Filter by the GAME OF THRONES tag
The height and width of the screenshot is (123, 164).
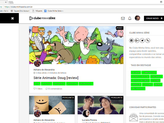tap(140, 80)
